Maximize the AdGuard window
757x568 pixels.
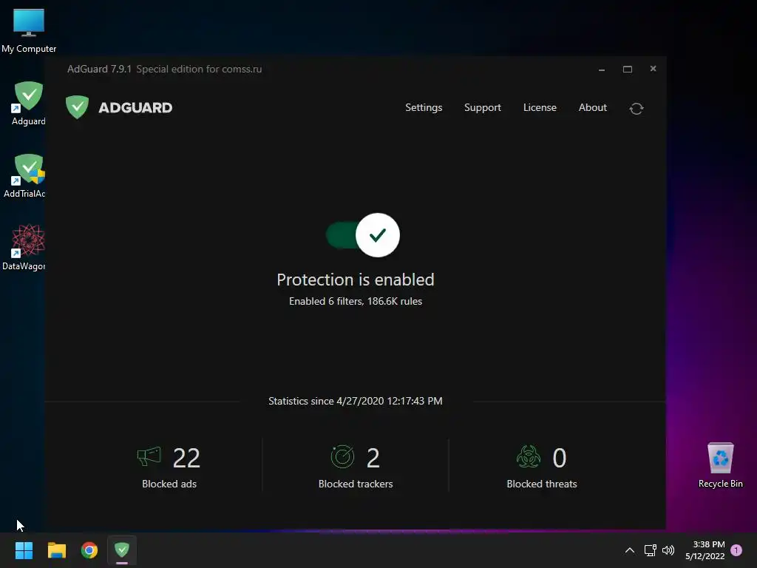point(628,69)
